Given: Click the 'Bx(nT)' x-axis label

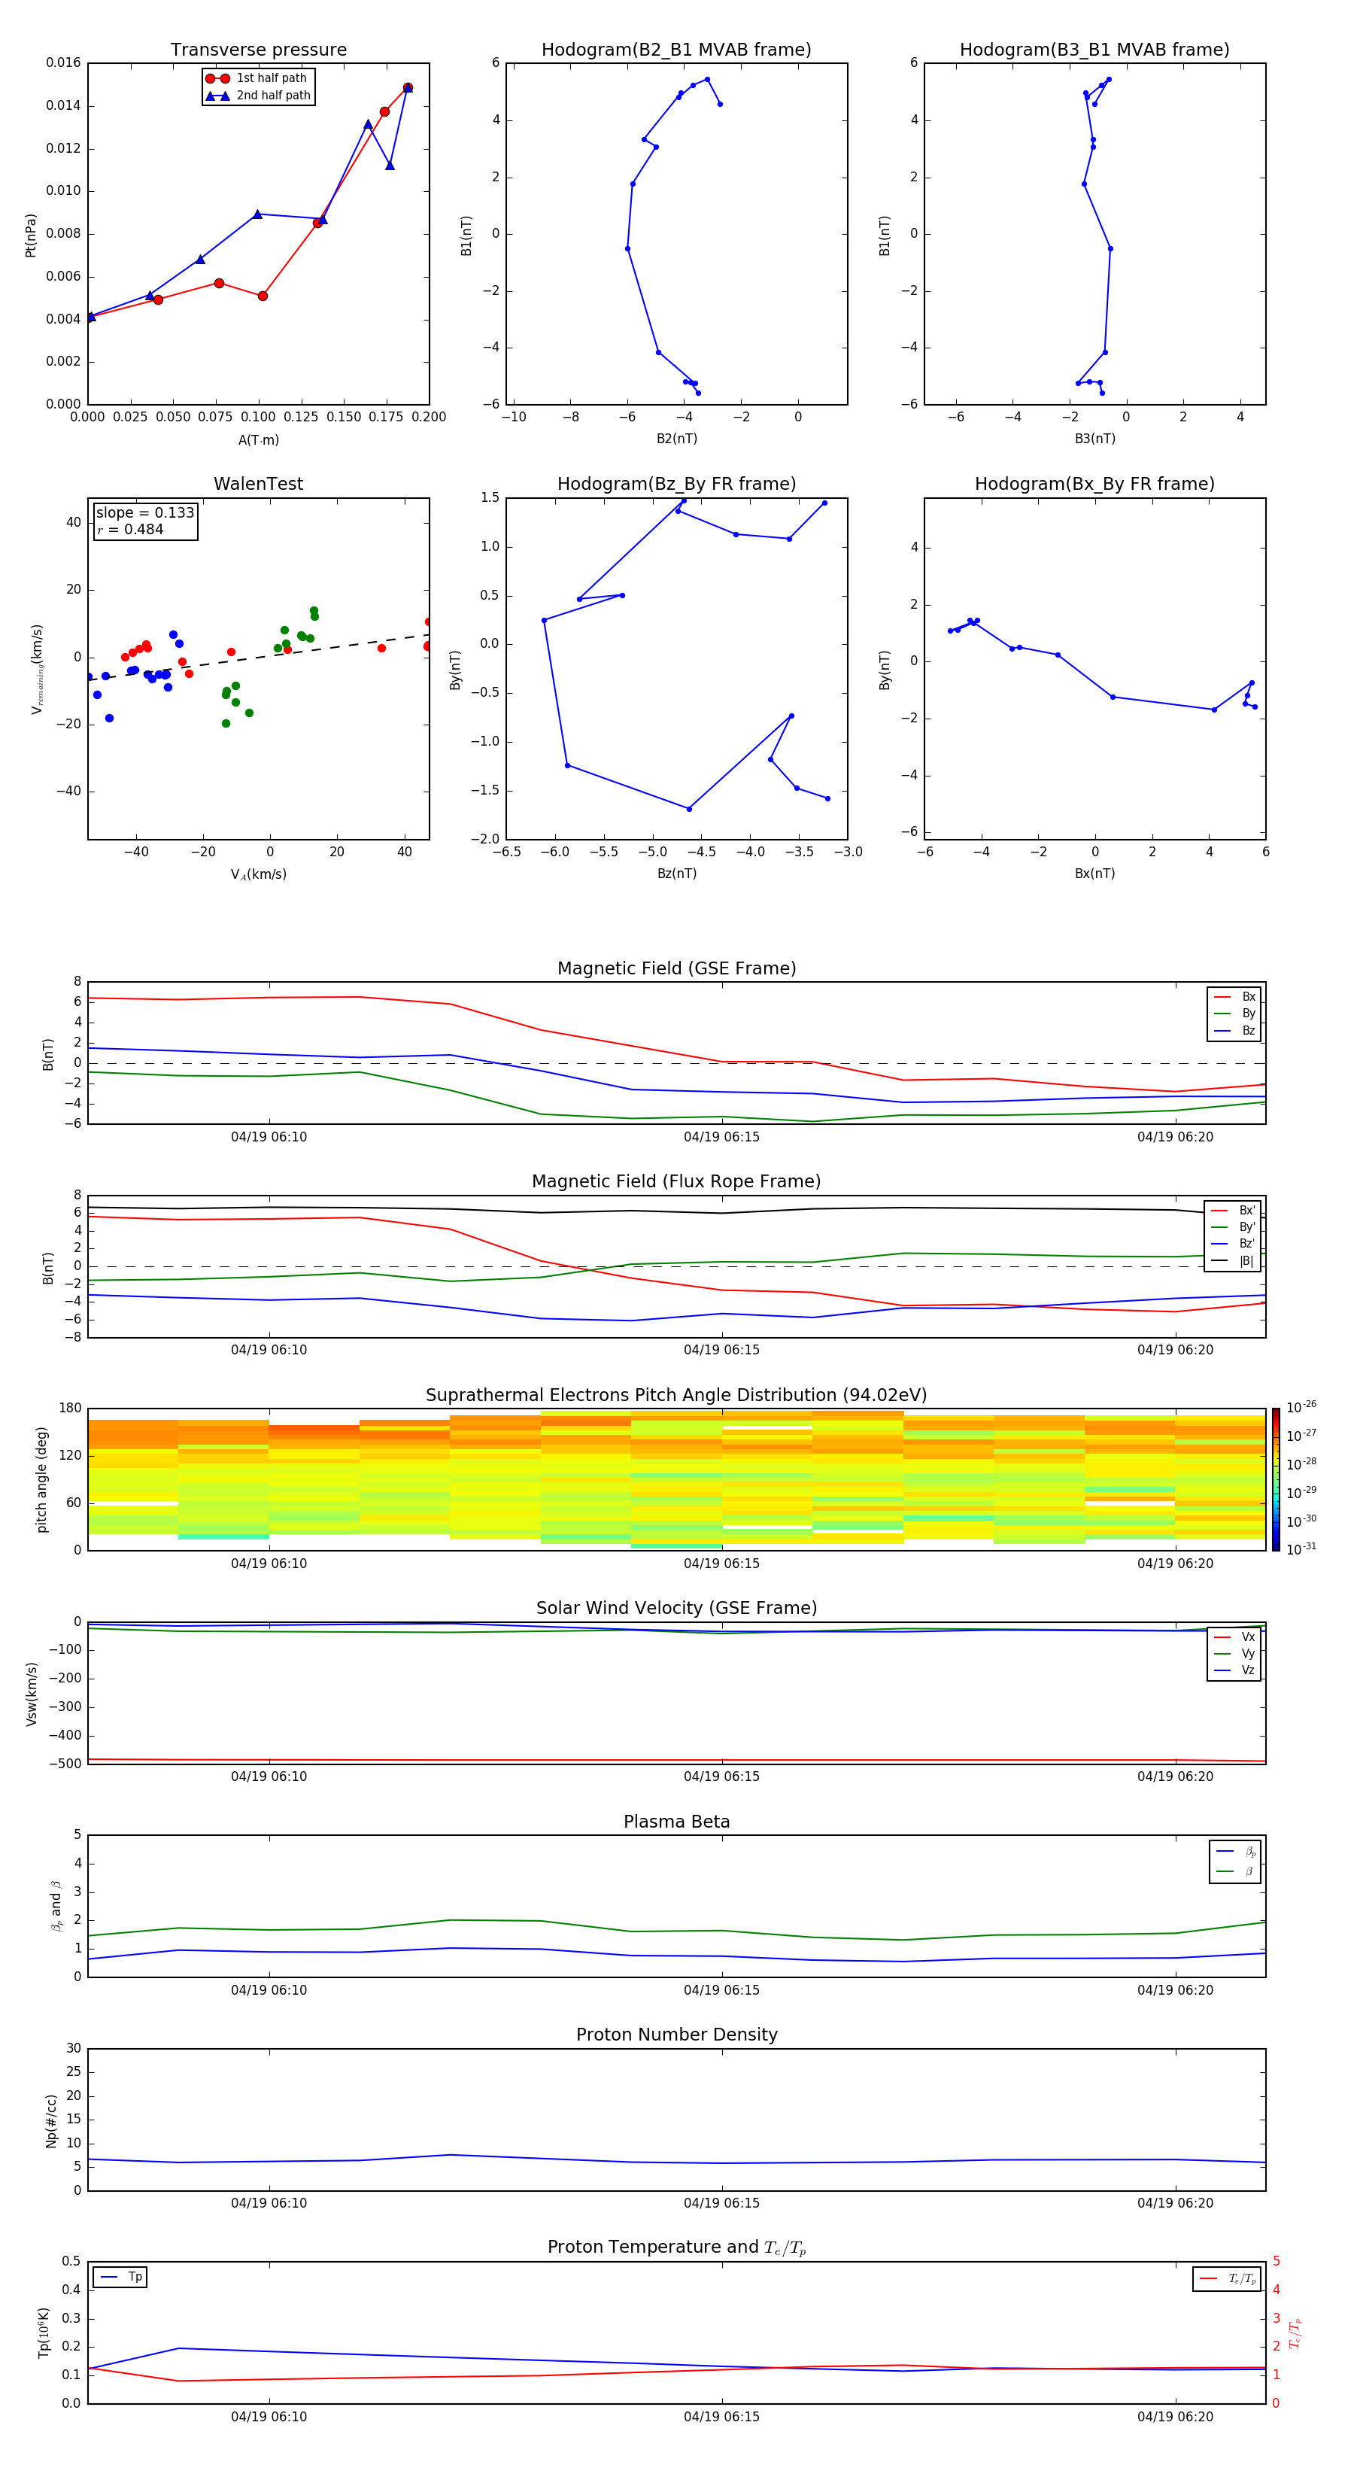Looking at the screenshot, I should pos(1094,874).
